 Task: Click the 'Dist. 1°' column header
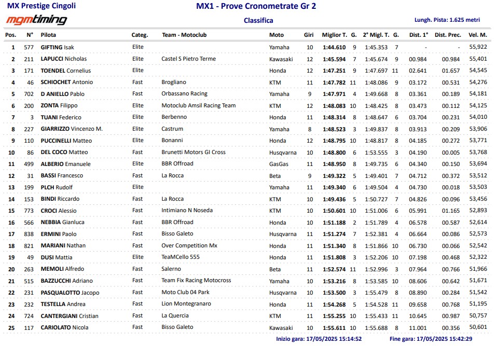[x=419, y=35]
